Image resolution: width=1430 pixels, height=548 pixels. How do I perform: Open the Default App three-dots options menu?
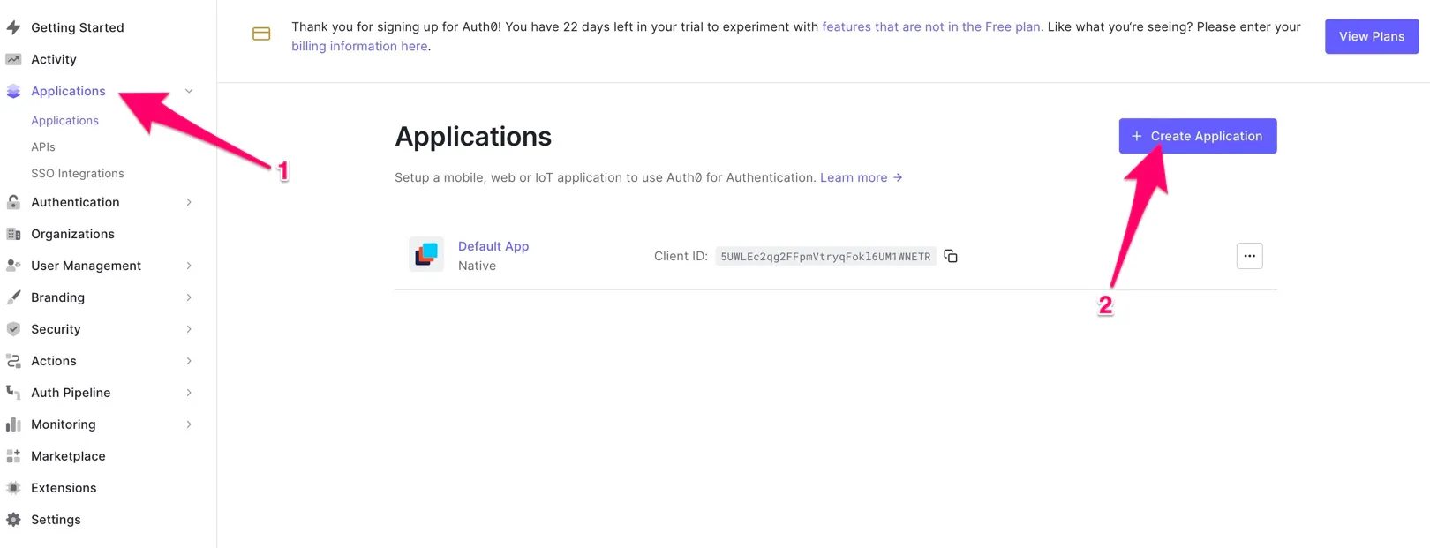click(1249, 256)
